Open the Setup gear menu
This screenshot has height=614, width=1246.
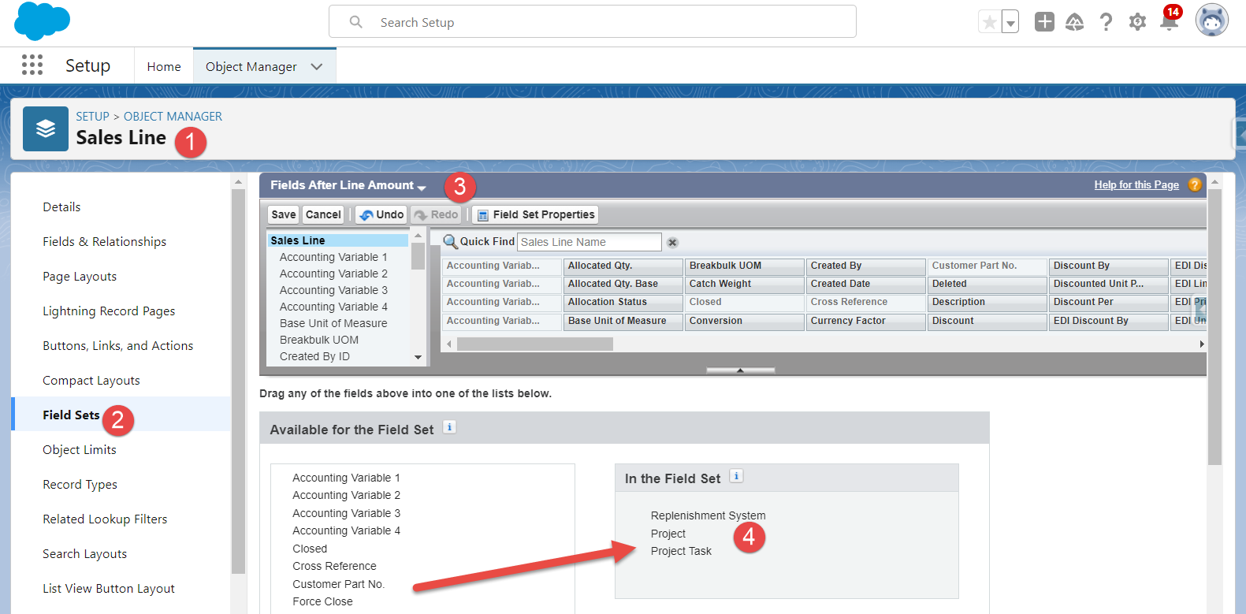tap(1137, 22)
